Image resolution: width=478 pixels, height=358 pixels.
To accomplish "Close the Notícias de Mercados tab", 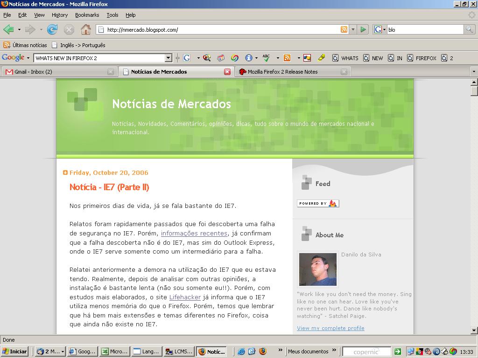I will point(227,72).
